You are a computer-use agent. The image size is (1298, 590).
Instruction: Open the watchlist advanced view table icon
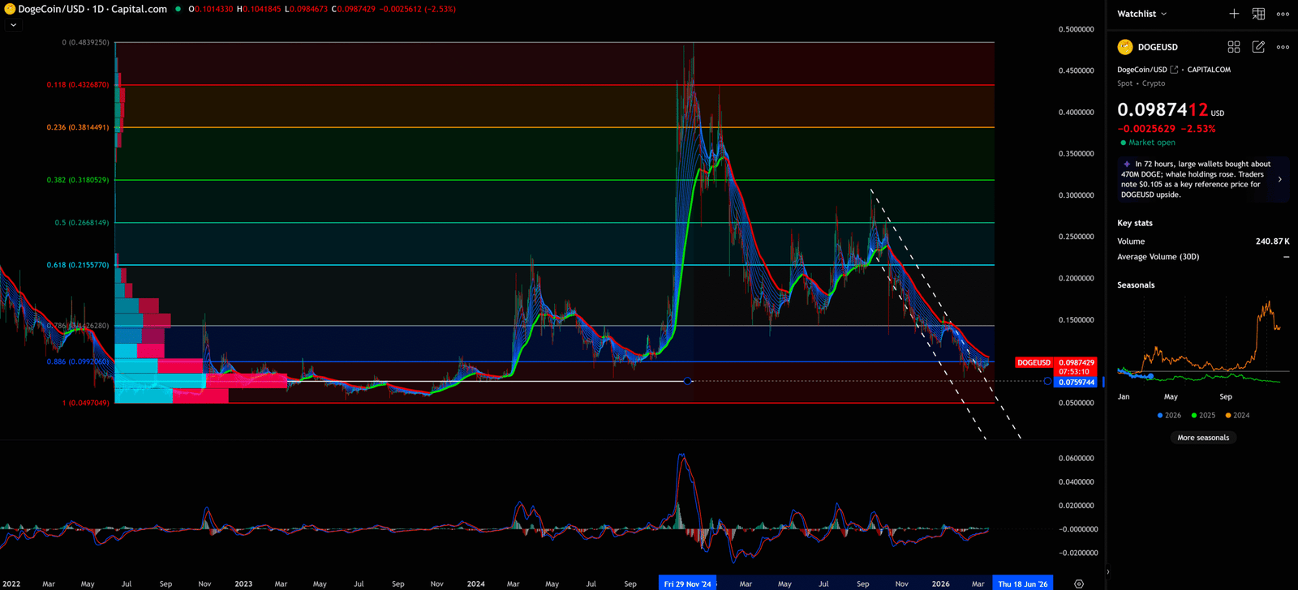1258,14
